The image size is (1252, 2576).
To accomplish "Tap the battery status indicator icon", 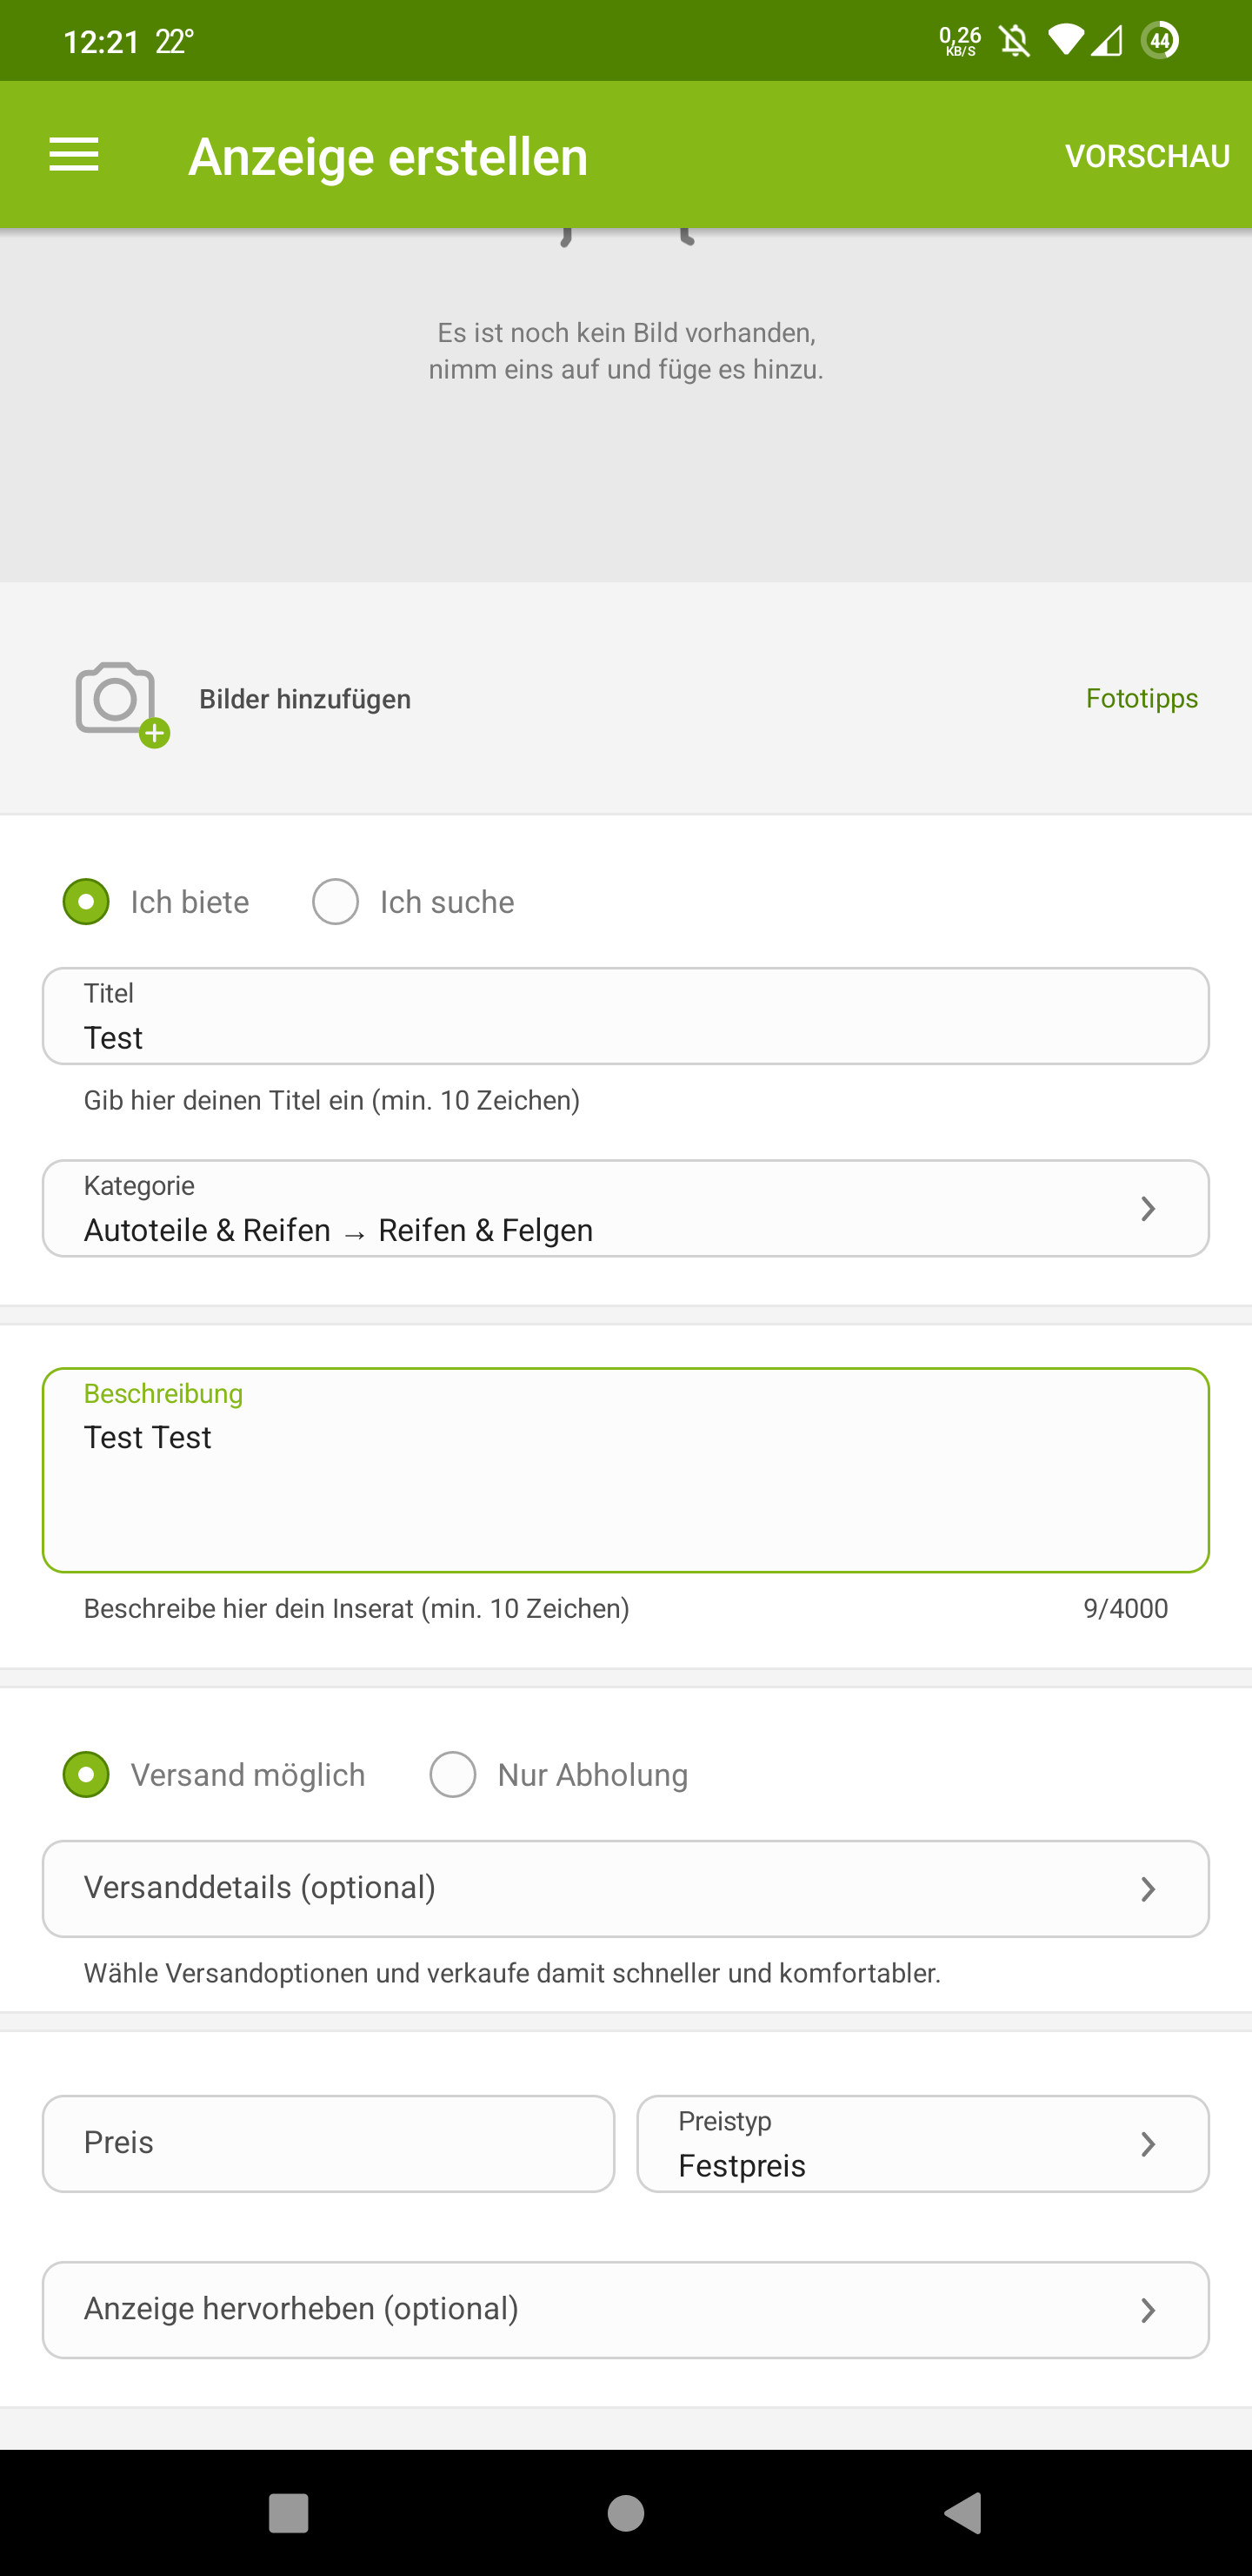I will click(x=1159, y=41).
